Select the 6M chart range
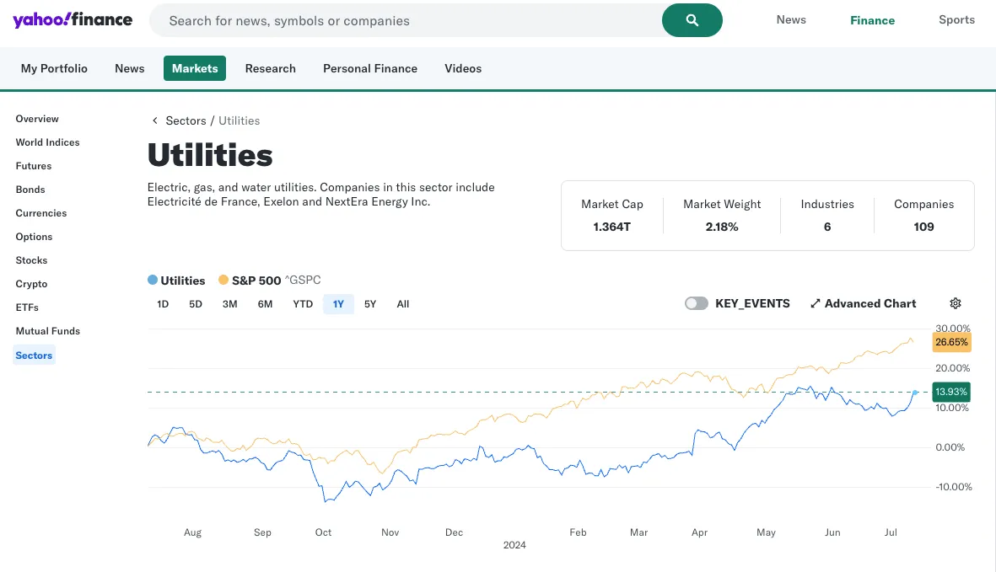Image resolution: width=996 pixels, height=572 pixels. pos(265,304)
